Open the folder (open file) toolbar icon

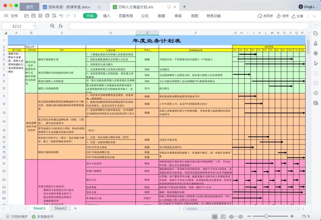point(26,16)
